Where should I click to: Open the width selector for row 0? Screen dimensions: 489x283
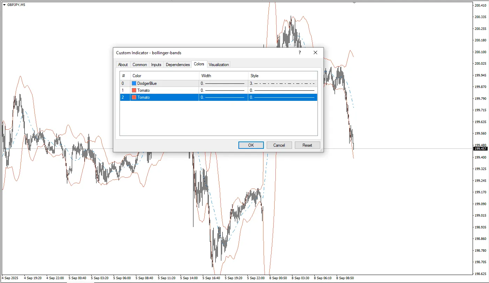223,83
